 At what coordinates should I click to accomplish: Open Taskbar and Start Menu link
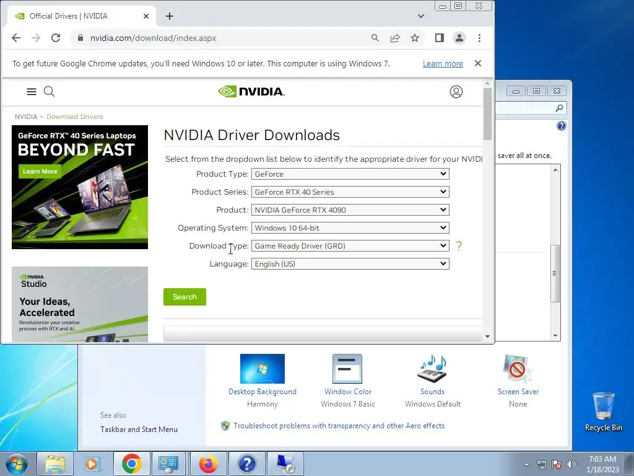pos(139,430)
